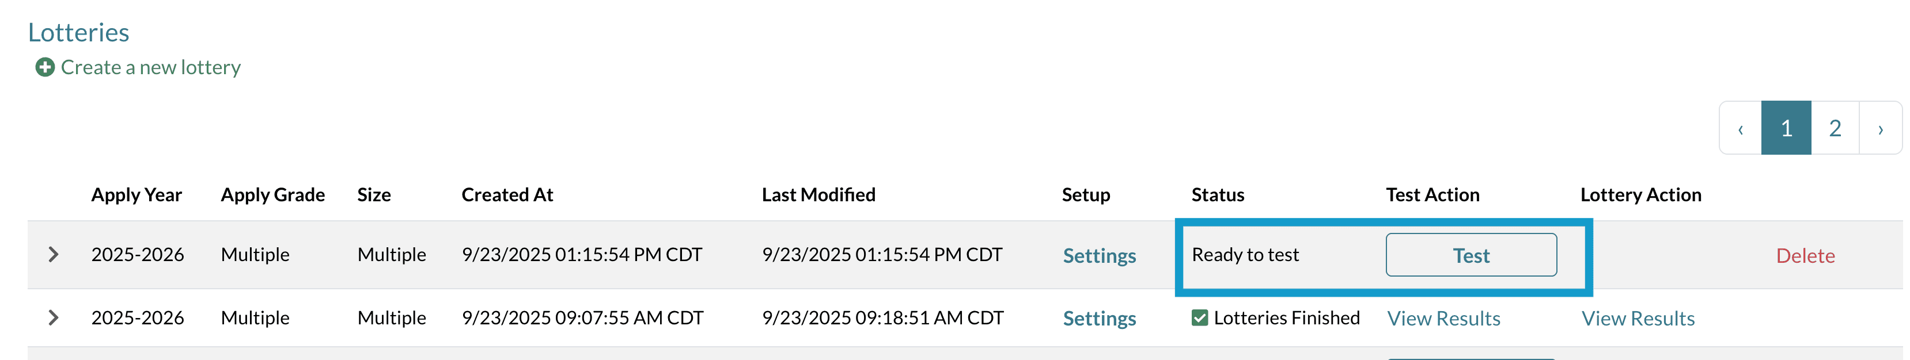Click the Lotteries Finished green checkmark
Viewport: 1910px width, 360px height.
(1200, 318)
